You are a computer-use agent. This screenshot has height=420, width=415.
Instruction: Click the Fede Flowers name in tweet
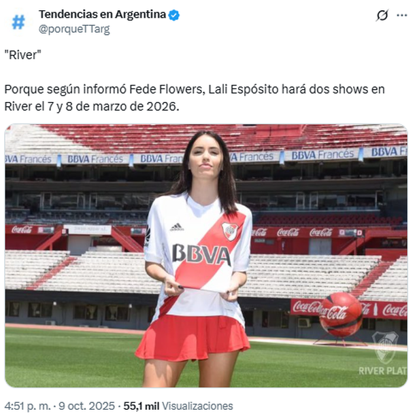[x=166, y=89]
